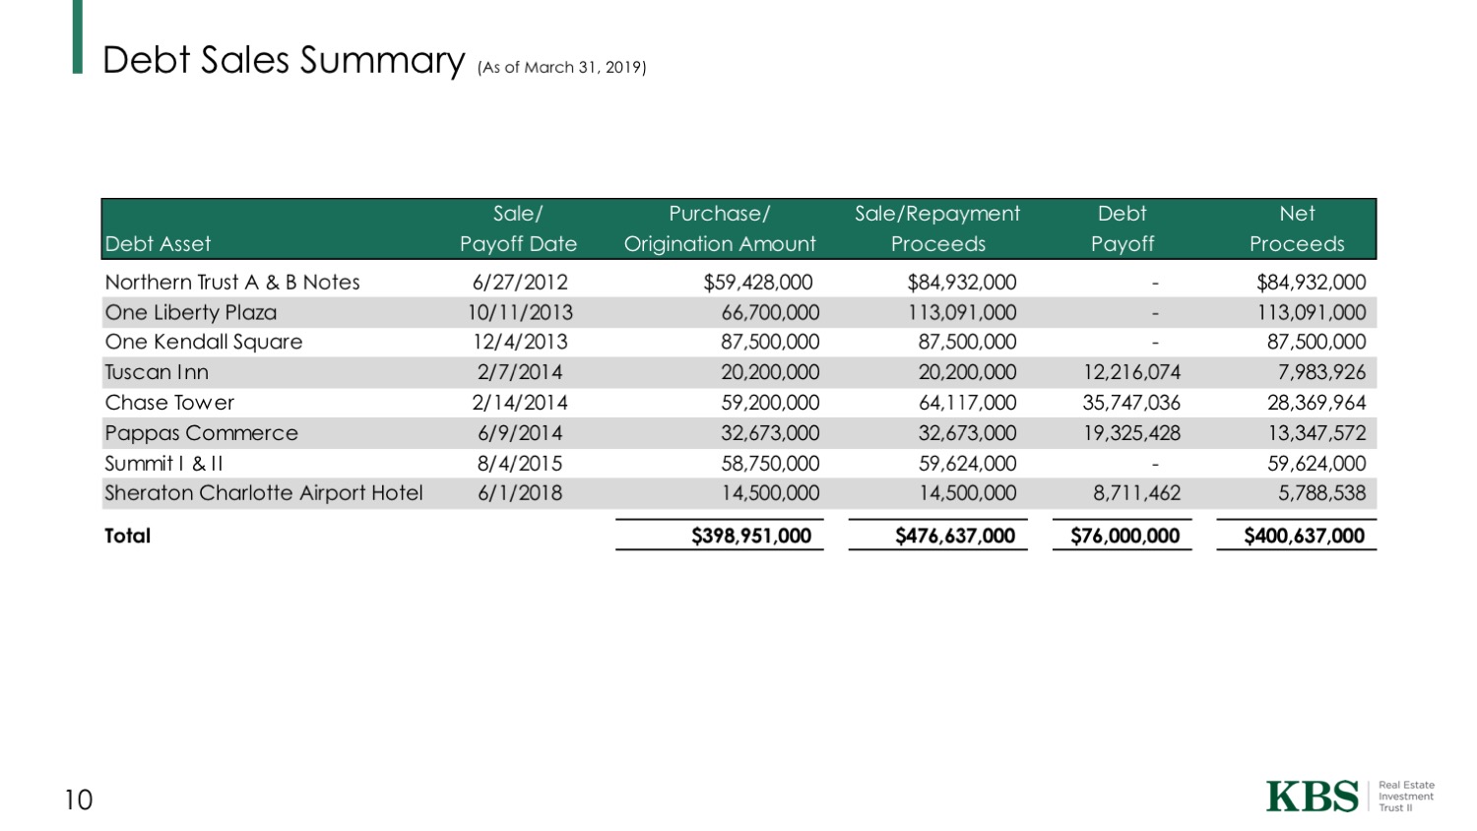1477x831 pixels.
Task: Click the date 2/7/2014
Action: [520, 372]
